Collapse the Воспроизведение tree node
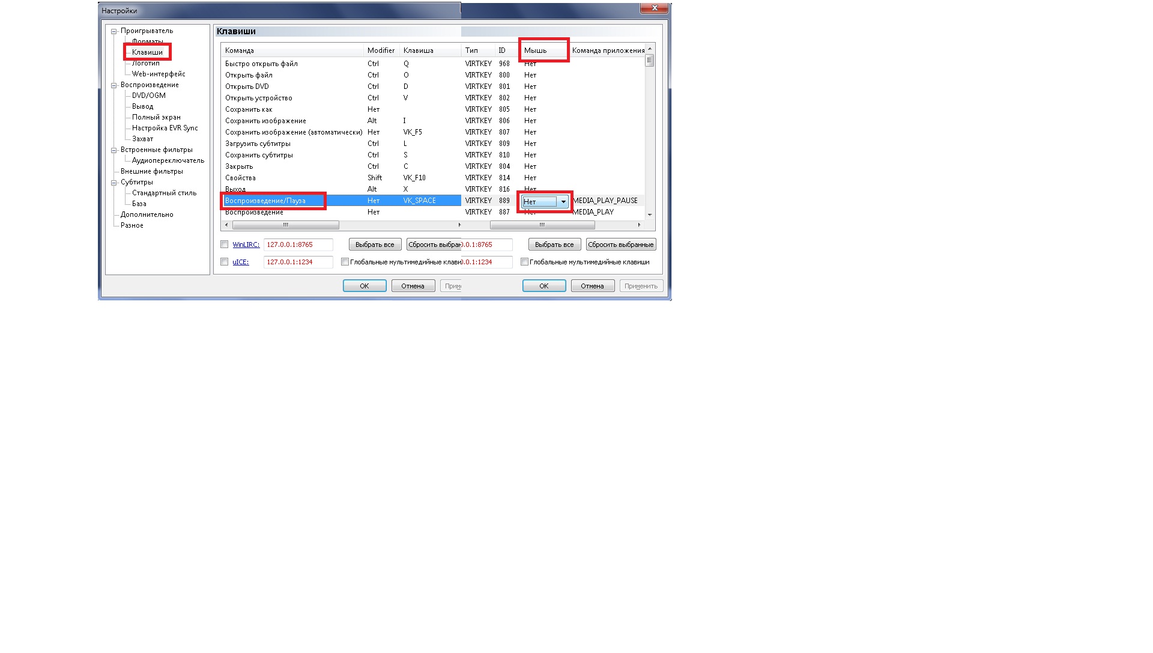Image resolution: width=1153 pixels, height=653 pixels. tap(113, 85)
